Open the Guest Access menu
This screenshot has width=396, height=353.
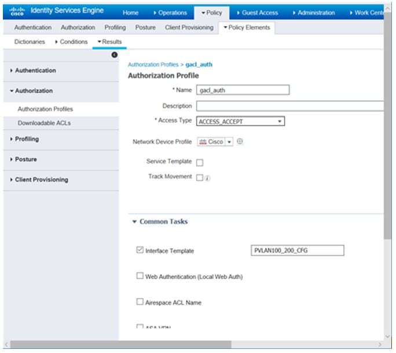pos(258,13)
